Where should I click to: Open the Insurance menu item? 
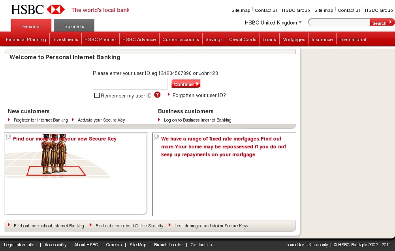coord(322,39)
